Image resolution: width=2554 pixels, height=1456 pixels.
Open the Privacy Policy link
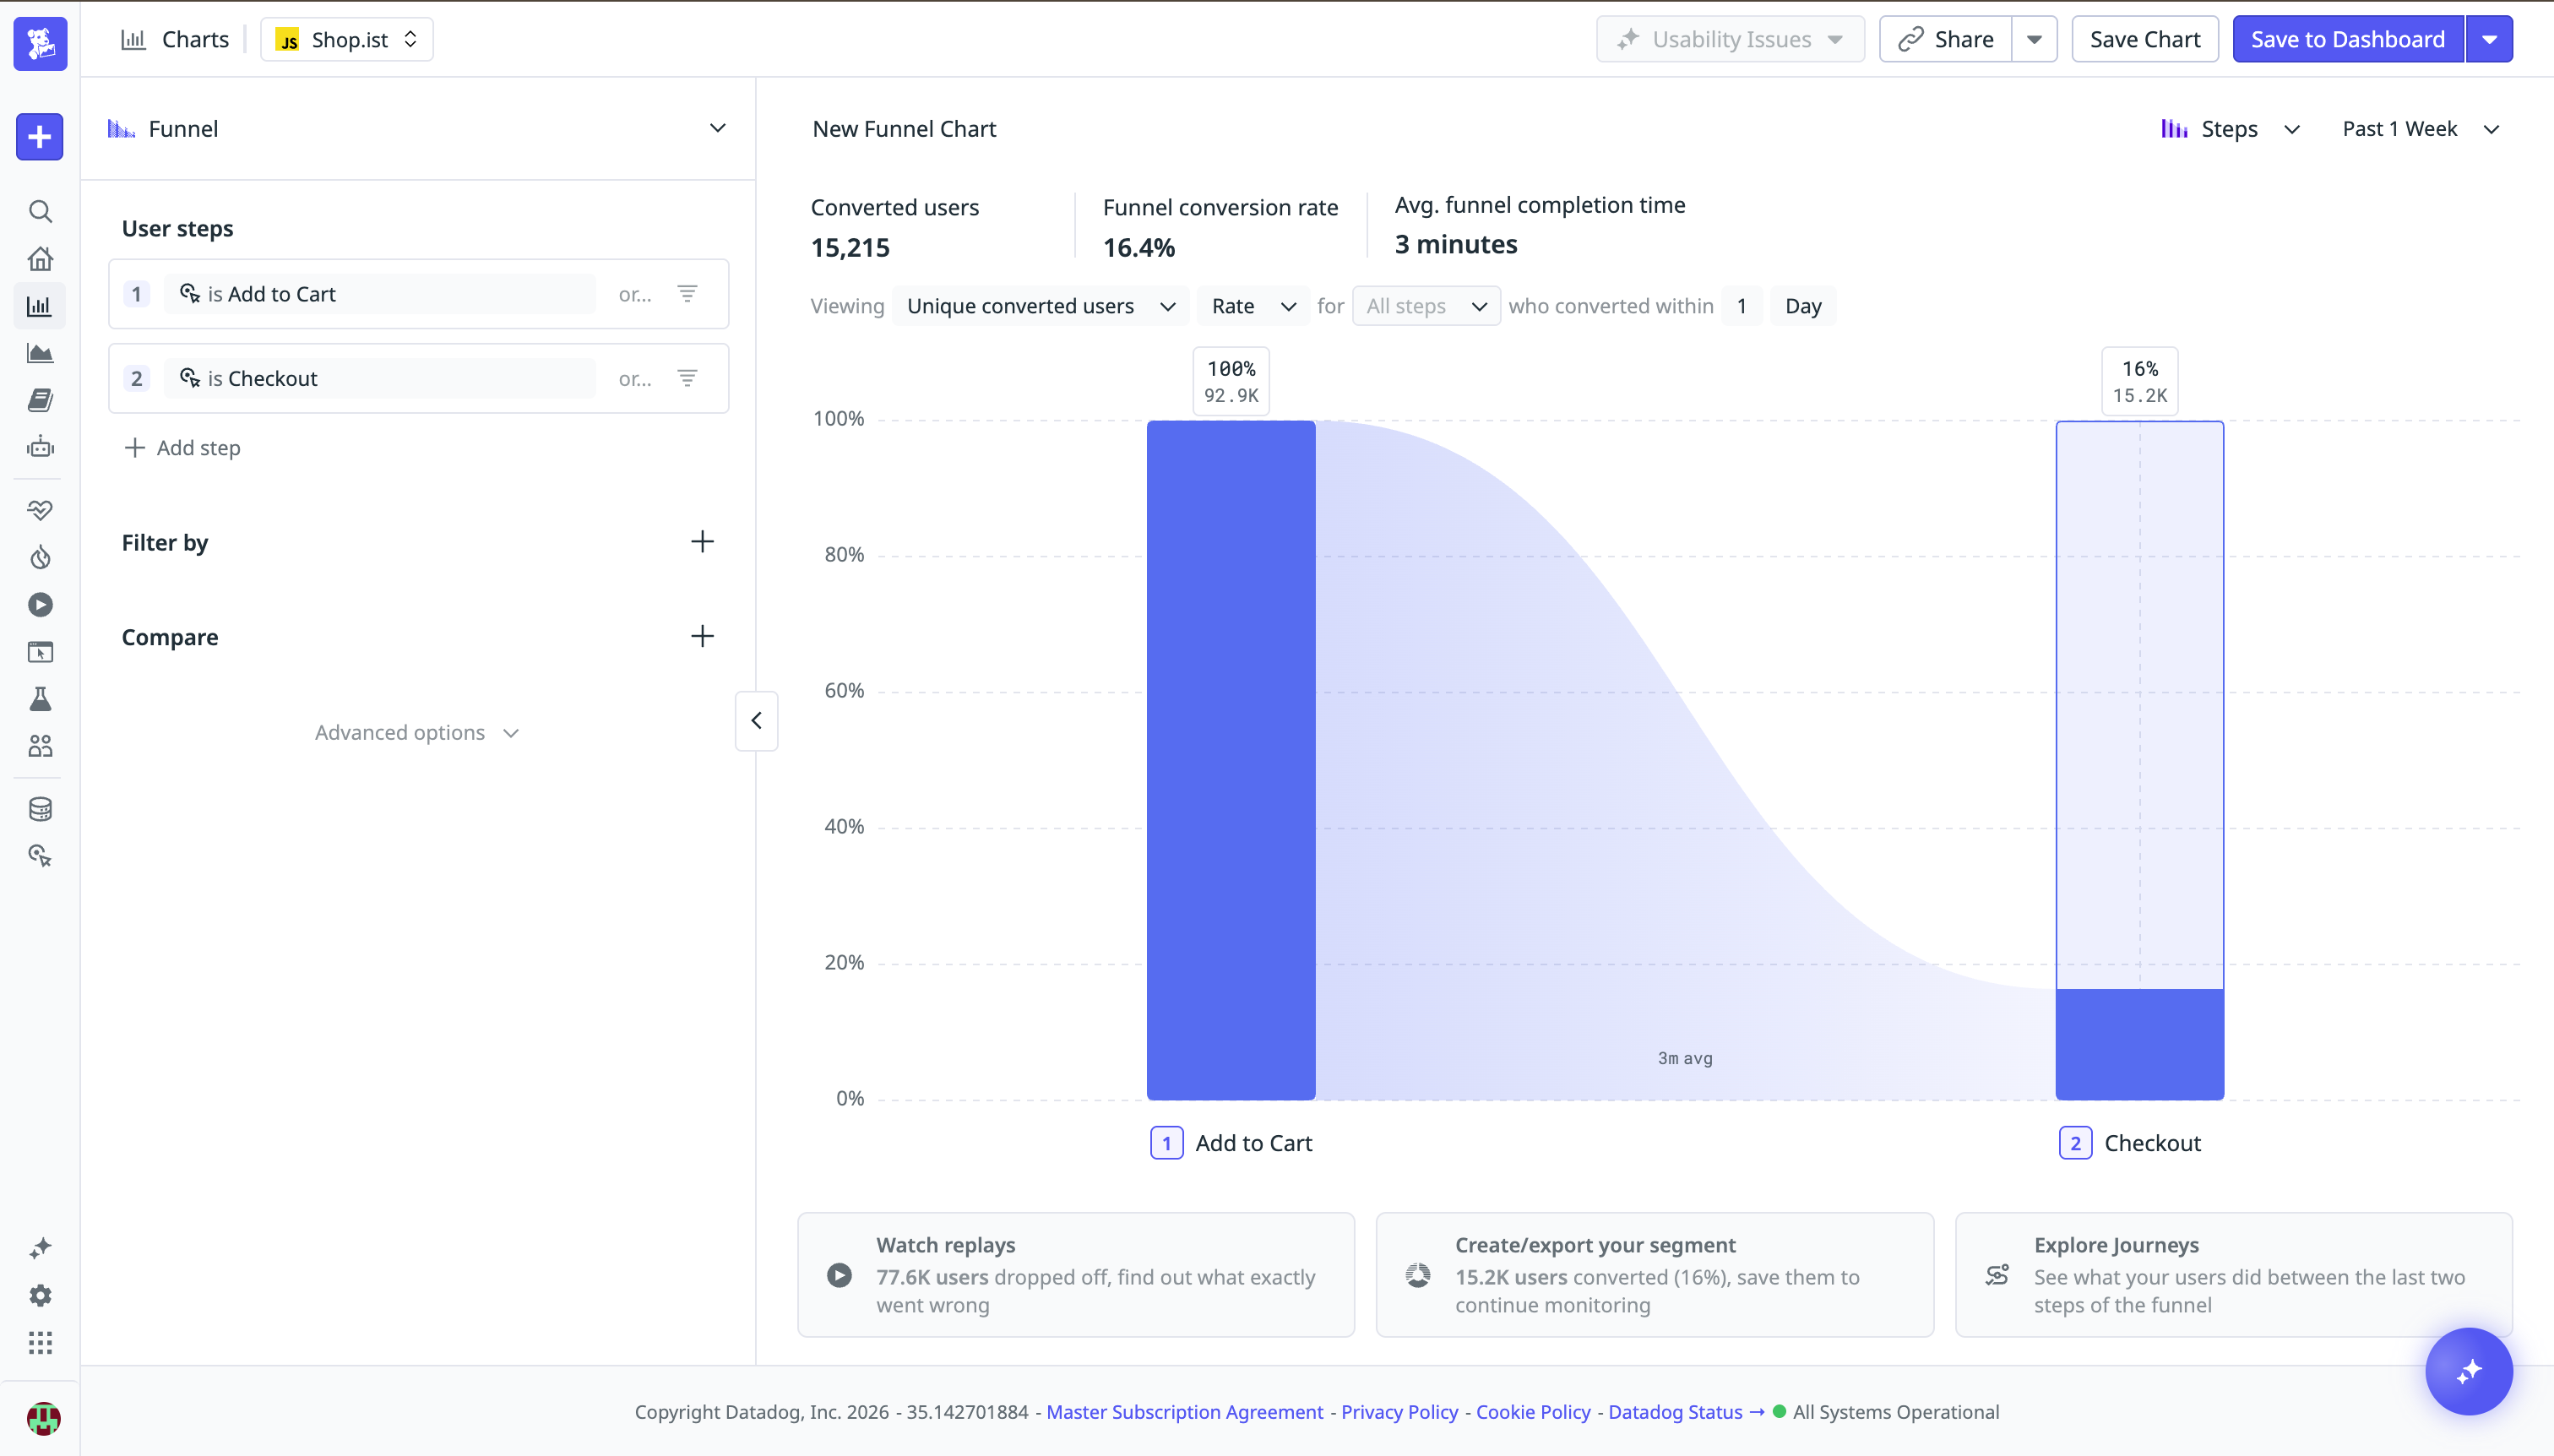(1399, 1412)
